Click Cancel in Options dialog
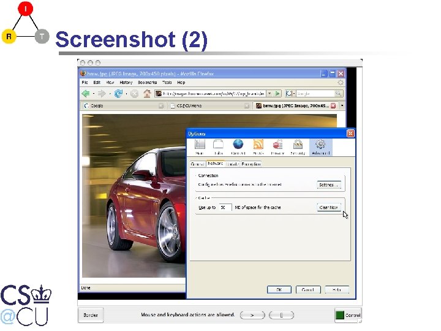This screenshot has height=331, width=441. pyautogui.click(x=308, y=289)
